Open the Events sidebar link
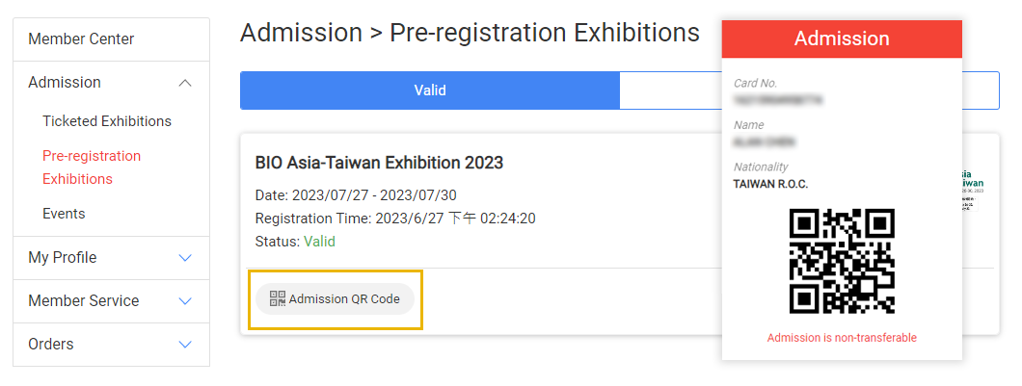The width and height of the screenshot is (1022, 386). click(64, 214)
